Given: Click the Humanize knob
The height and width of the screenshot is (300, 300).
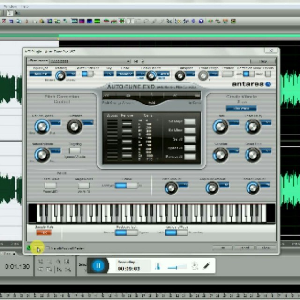Looking at the screenshot, I should point(74,126).
